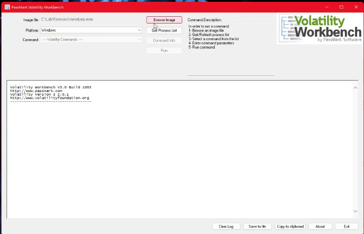
Task: Close the Volatility Workbench window
Action: [x=356, y=7]
